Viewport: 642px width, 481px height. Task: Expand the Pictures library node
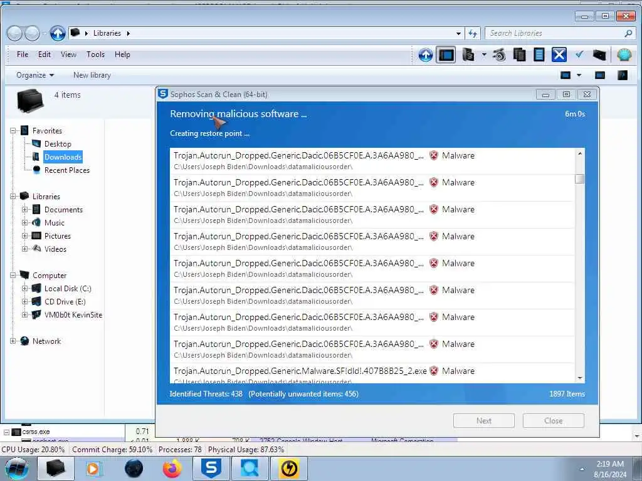[24, 236]
